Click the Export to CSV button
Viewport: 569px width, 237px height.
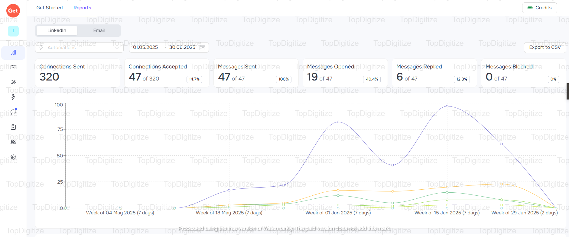coord(545,47)
